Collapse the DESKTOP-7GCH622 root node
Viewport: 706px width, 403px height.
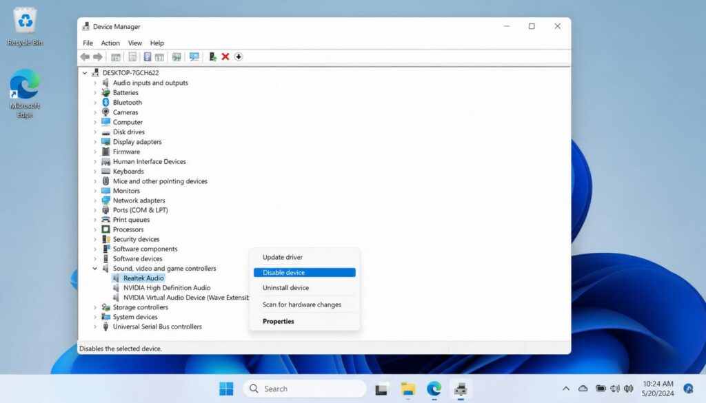pyautogui.click(x=85, y=73)
